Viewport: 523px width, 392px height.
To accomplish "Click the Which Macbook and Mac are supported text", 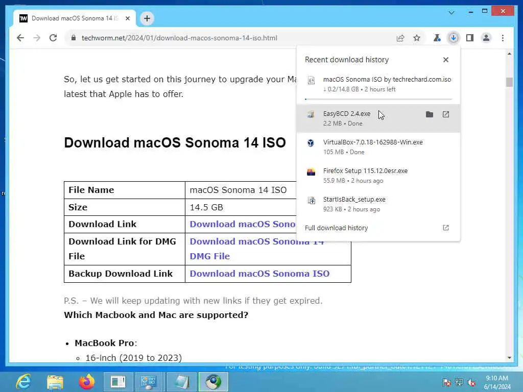I will point(156,315).
